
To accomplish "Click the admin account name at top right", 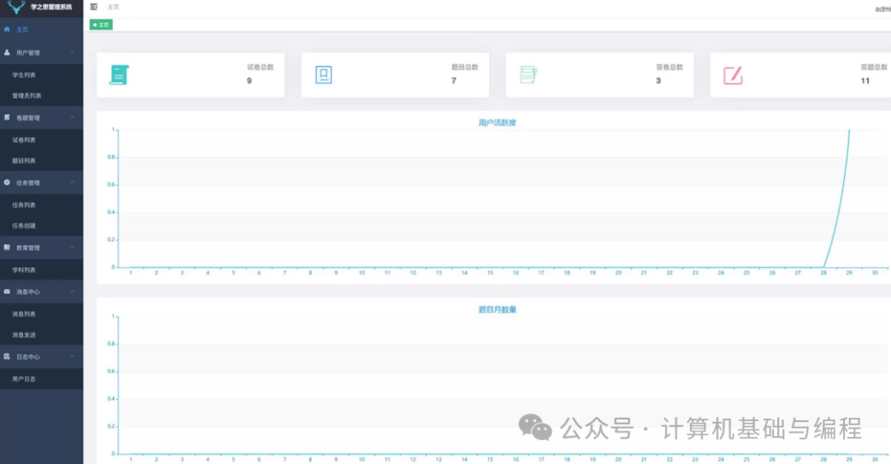I will (883, 9).
